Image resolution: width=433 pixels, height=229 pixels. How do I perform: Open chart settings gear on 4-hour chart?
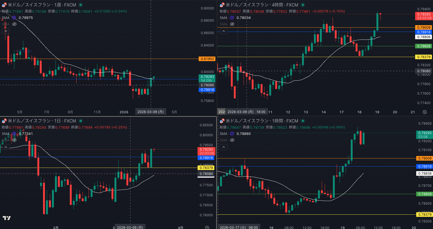pos(425,112)
